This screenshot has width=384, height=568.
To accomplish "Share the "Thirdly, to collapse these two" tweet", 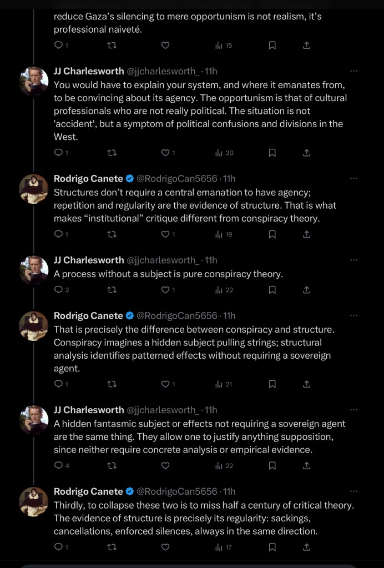I will [306, 547].
